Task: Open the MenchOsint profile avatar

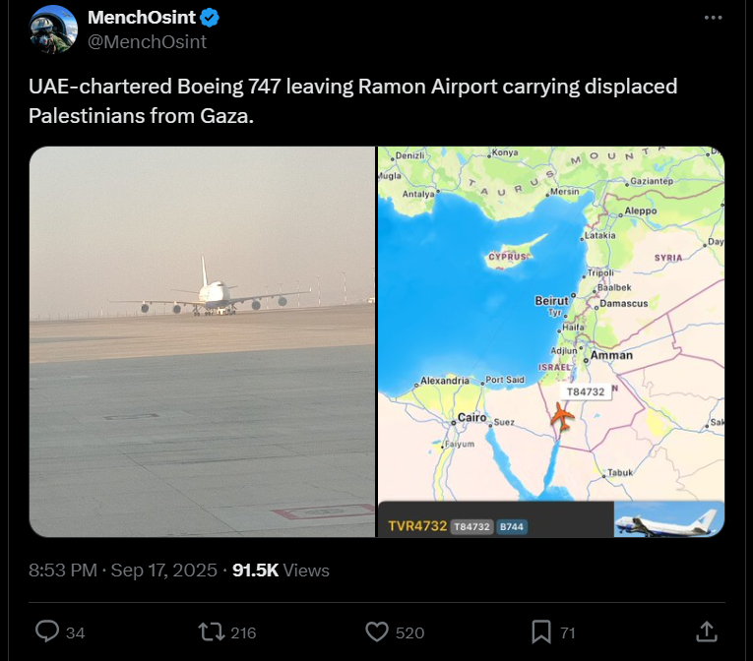Action: [x=54, y=30]
